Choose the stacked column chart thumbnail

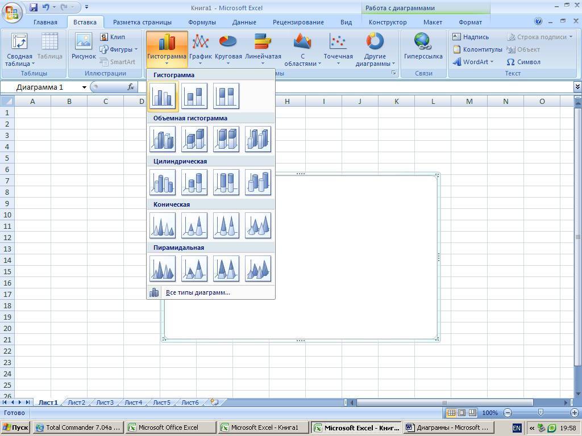coord(194,96)
